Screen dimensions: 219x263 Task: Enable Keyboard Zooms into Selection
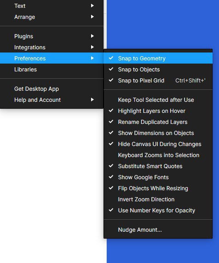[158, 155]
